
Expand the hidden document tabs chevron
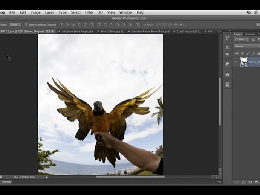pyautogui.click(x=219, y=31)
